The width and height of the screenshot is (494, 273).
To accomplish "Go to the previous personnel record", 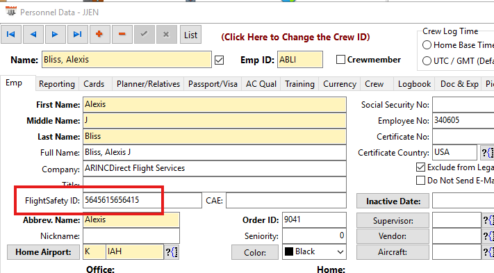I will pos(33,35).
